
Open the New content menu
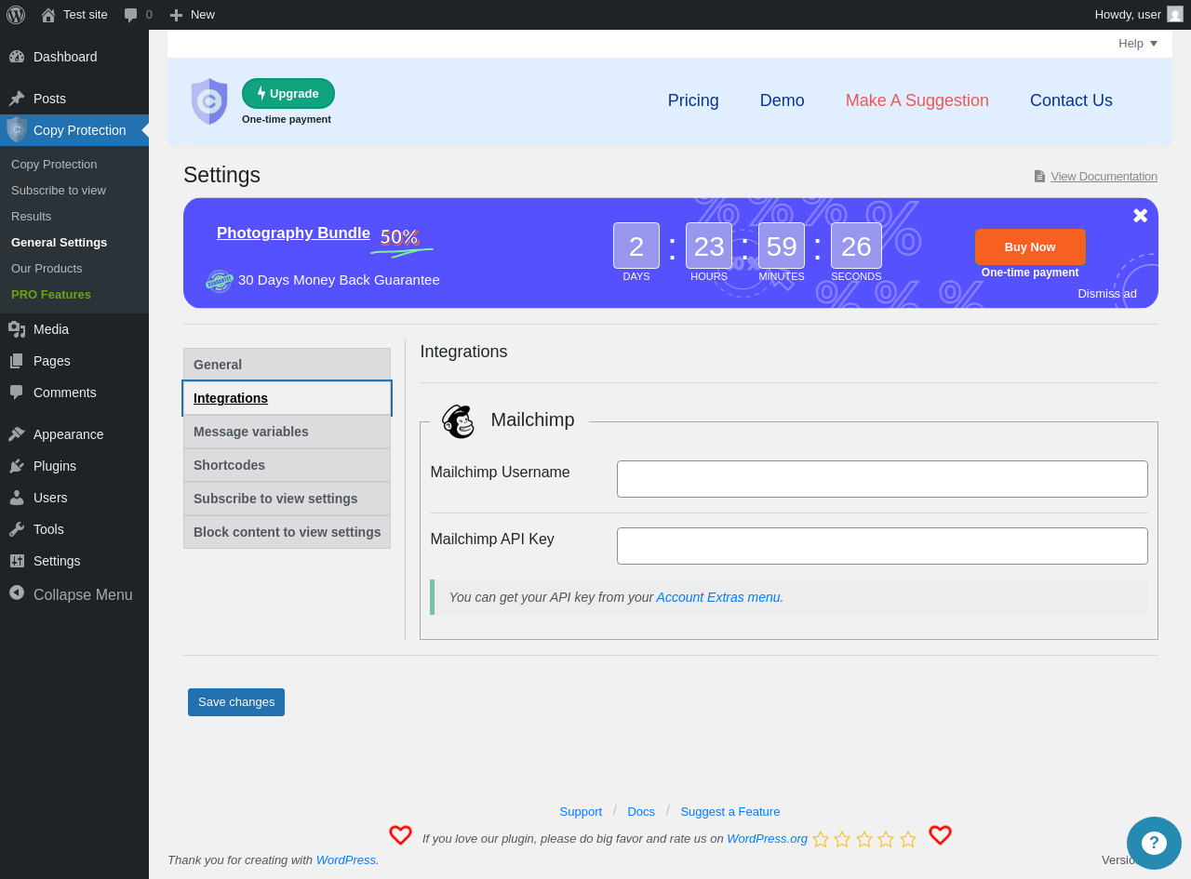point(193,15)
